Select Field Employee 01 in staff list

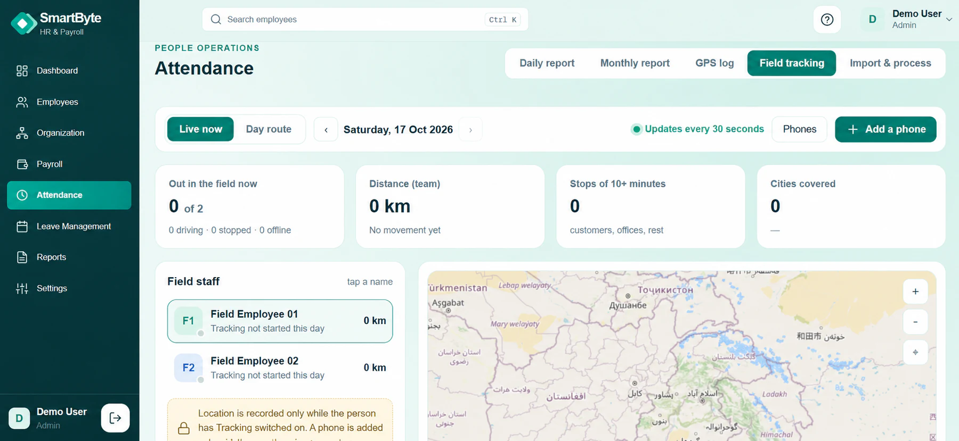coord(280,321)
